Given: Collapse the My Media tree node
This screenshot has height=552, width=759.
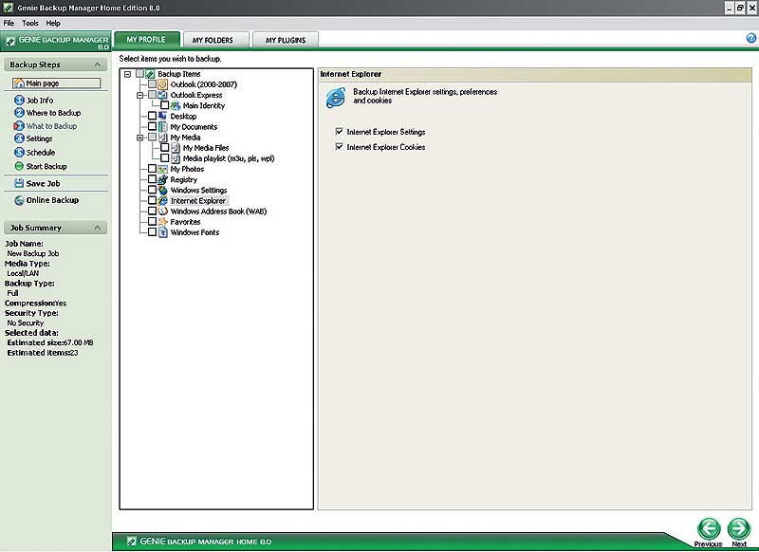Looking at the screenshot, I should tap(139, 138).
